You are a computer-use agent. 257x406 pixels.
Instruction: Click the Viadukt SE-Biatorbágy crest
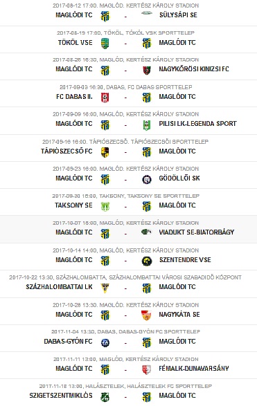click(x=146, y=232)
